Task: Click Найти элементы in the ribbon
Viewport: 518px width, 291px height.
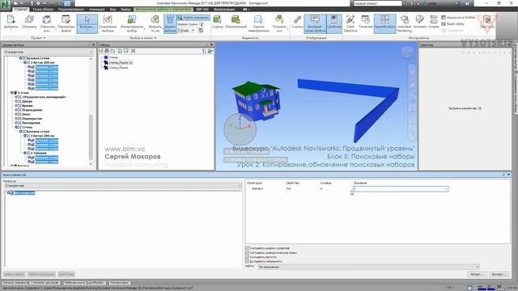Action: point(194,18)
